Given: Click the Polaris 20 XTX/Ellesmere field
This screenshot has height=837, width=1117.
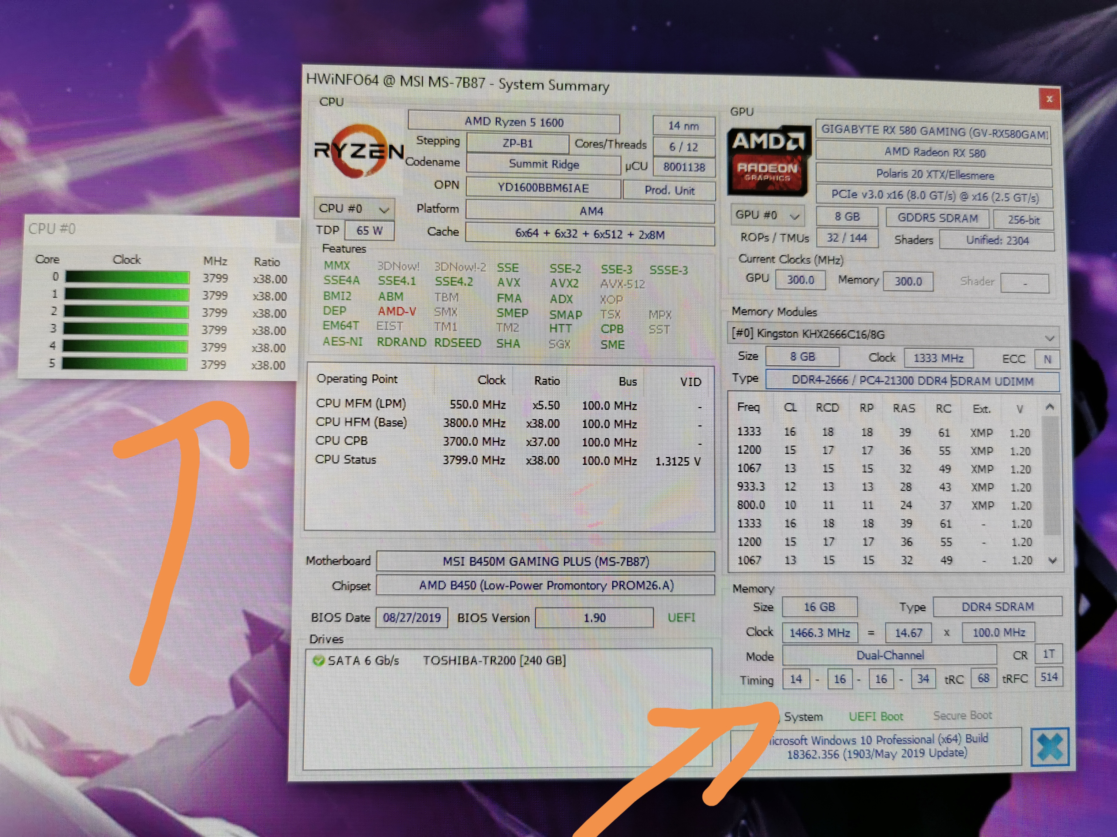Looking at the screenshot, I should 935,175.
